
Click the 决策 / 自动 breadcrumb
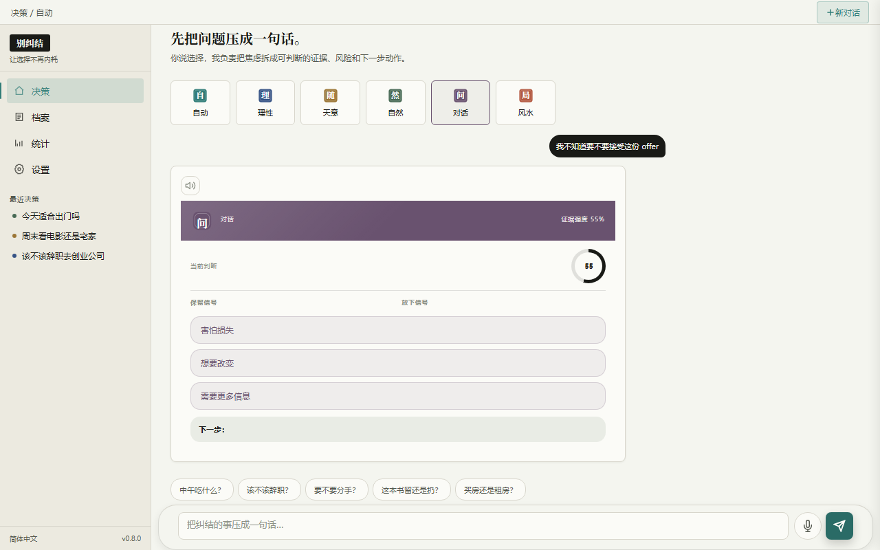pyautogui.click(x=32, y=12)
